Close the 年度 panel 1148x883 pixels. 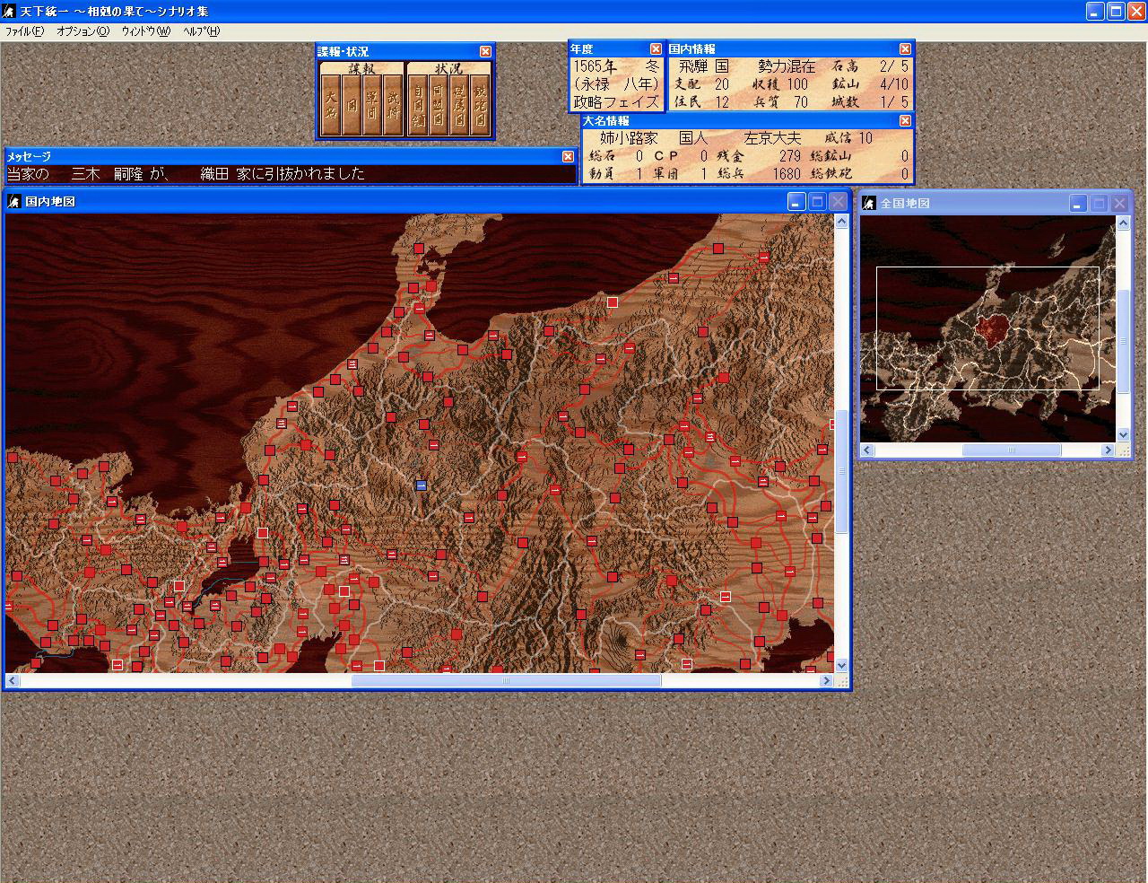[655, 48]
